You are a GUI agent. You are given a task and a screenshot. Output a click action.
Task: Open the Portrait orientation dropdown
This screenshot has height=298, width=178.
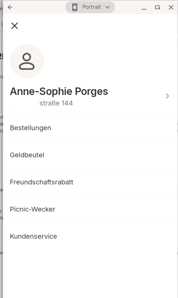[90, 7]
